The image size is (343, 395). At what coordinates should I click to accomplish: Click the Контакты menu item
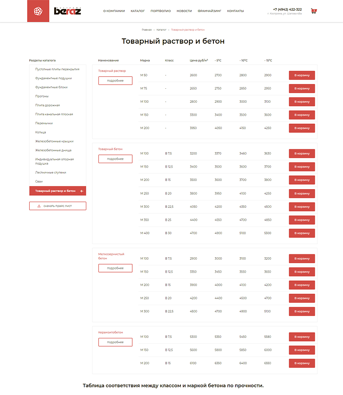tap(235, 11)
